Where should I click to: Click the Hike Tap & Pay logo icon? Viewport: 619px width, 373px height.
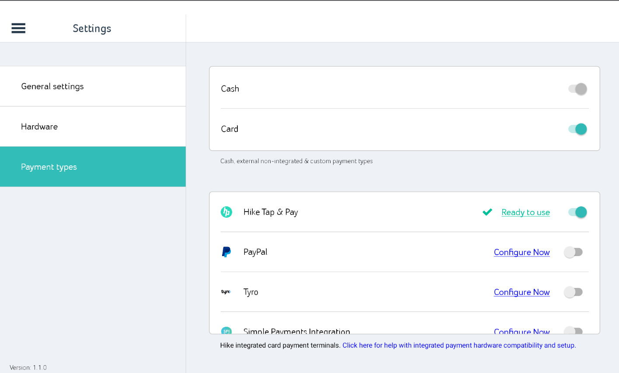click(226, 212)
